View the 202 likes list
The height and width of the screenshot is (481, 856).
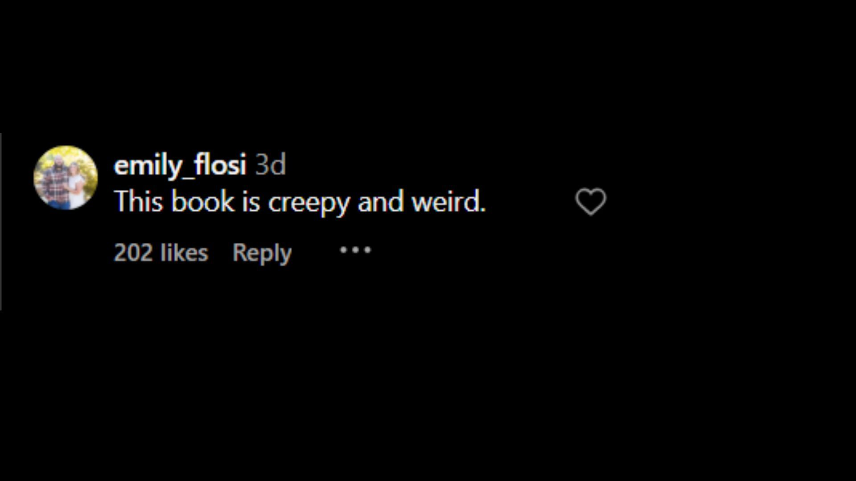click(161, 253)
